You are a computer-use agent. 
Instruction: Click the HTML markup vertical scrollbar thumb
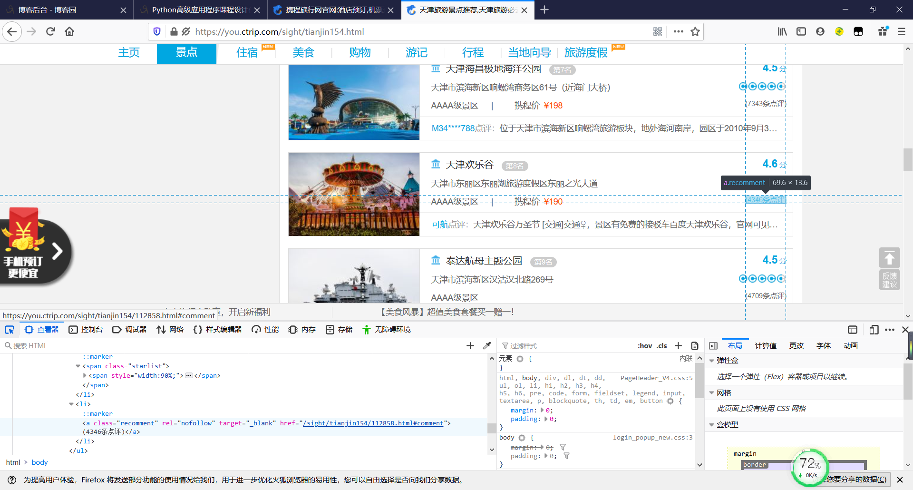(x=492, y=428)
